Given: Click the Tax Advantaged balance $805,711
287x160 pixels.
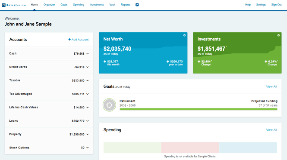Looking at the screenshot, I should coord(78,94).
